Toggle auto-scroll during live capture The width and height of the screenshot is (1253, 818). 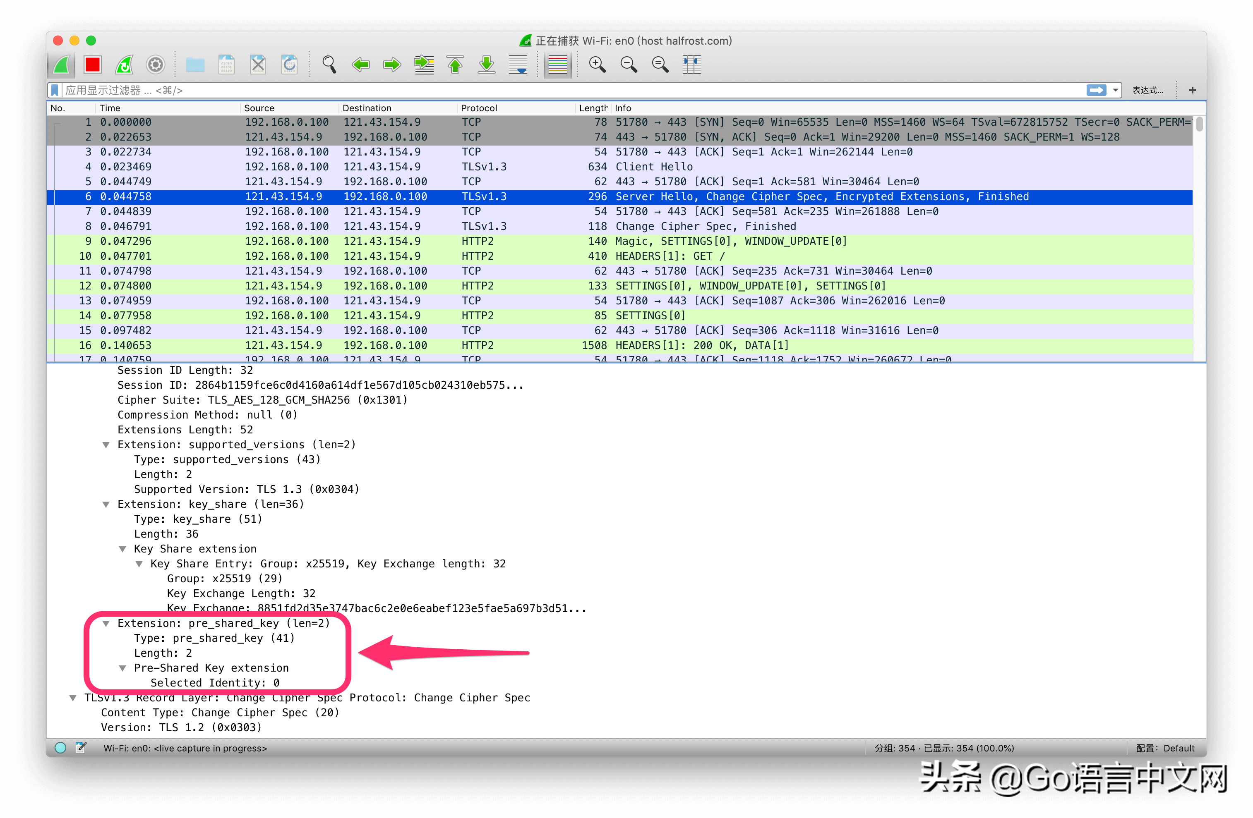tap(518, 65)
